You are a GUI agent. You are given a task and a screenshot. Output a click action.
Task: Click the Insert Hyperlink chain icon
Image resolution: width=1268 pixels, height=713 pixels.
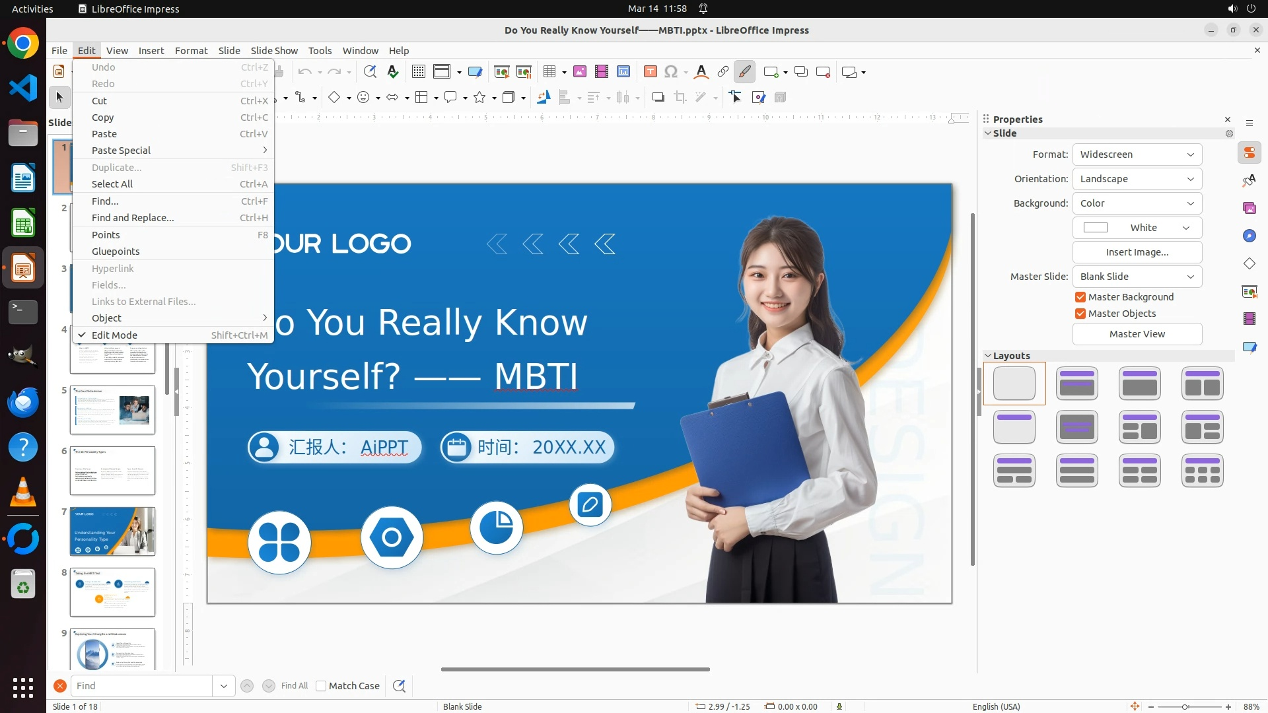pyautogui.click(x=723, y=72)
